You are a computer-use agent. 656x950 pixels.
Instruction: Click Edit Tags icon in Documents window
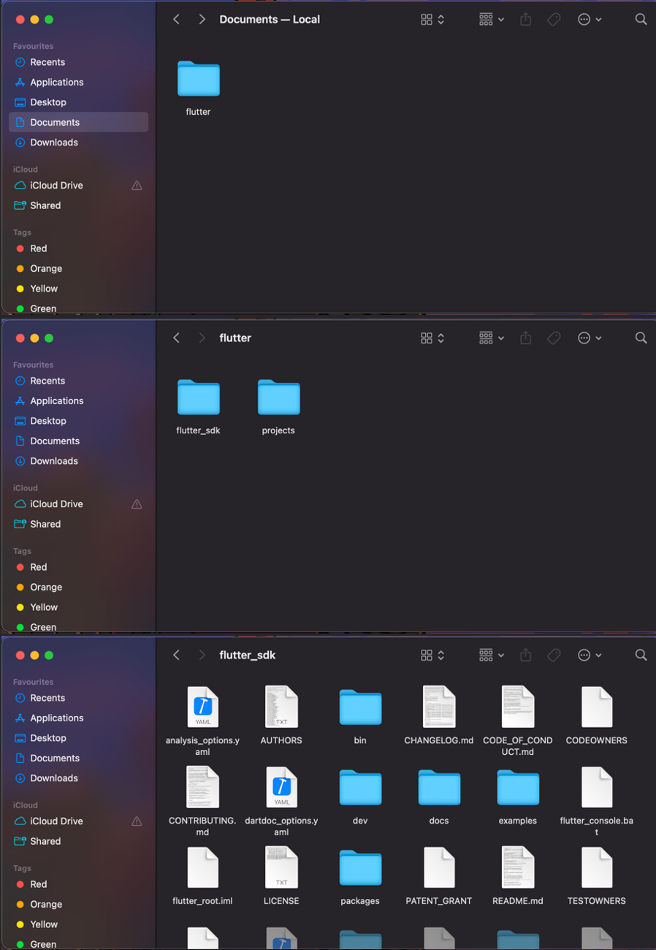click(x=554, y=20)
